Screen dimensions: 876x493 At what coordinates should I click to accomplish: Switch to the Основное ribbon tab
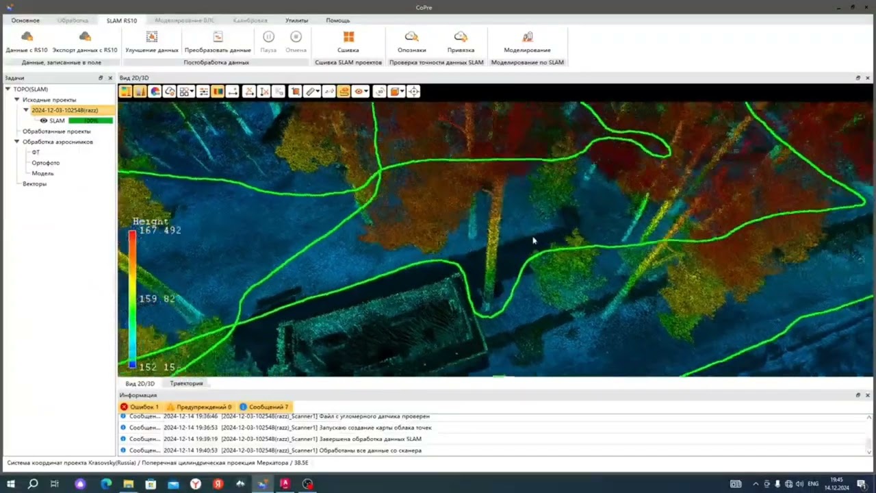25,21
